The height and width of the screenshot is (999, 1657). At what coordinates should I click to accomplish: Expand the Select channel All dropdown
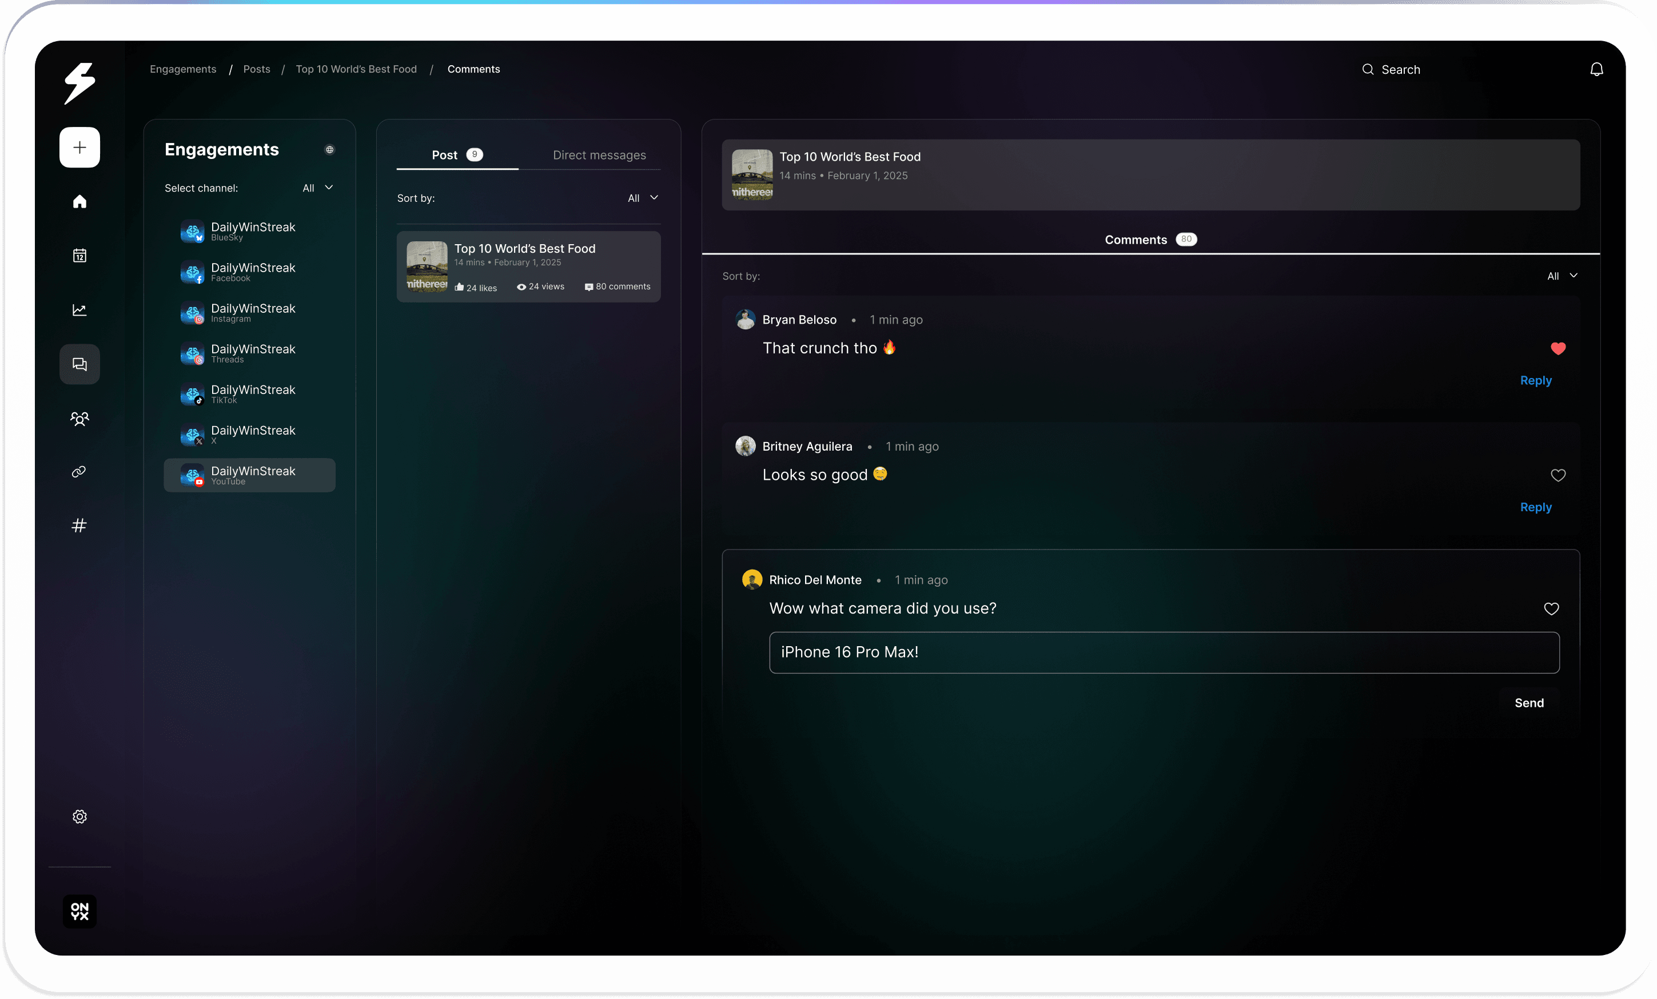(x=318, y=188)
